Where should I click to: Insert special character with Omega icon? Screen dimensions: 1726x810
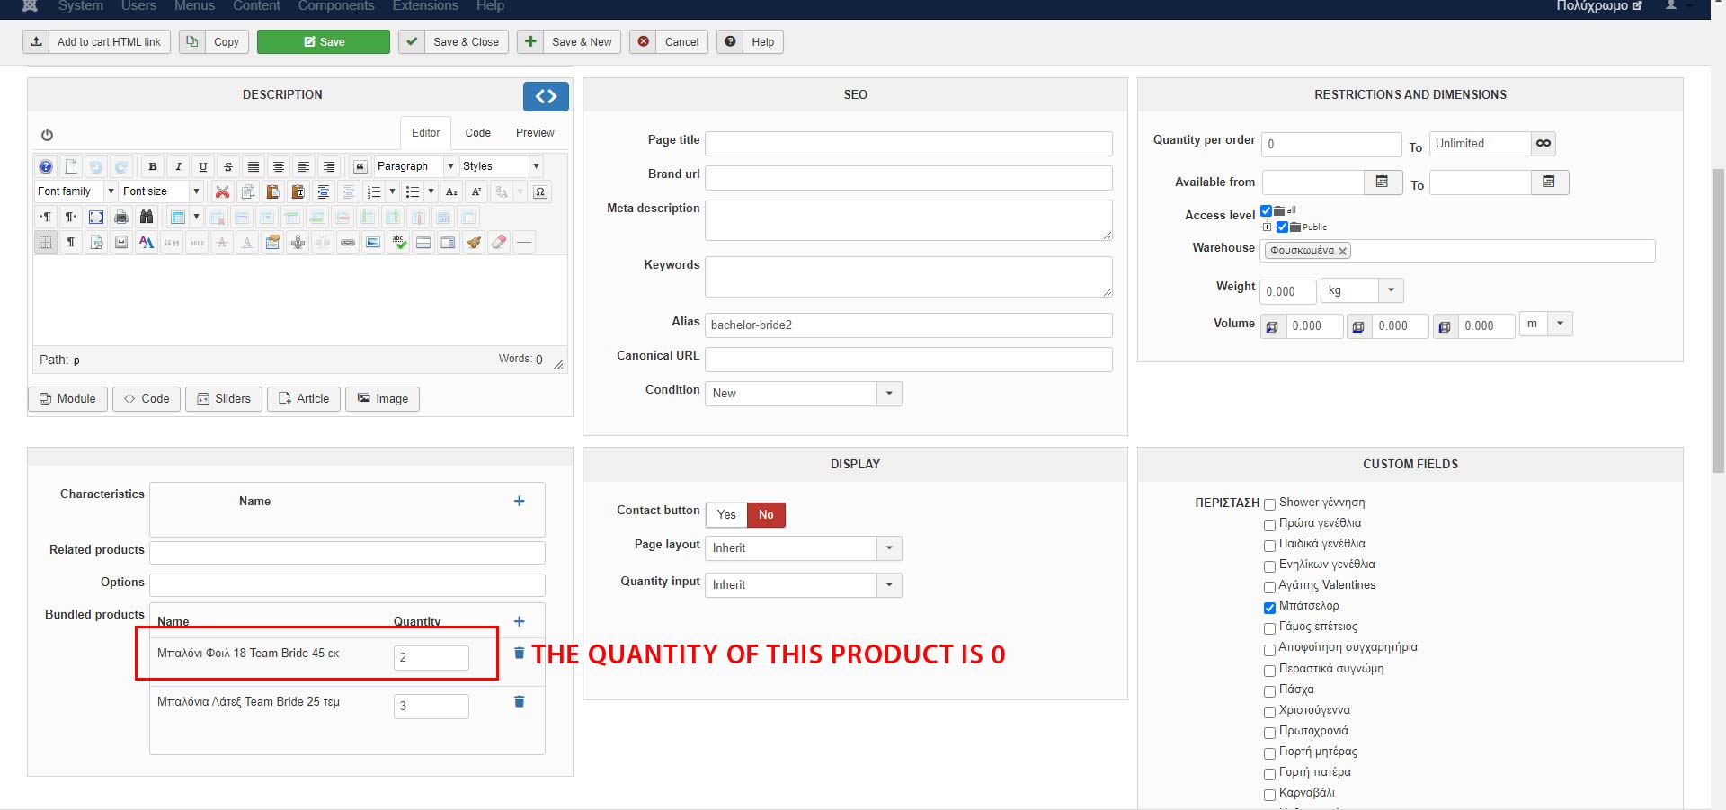(x=540, y=191)
